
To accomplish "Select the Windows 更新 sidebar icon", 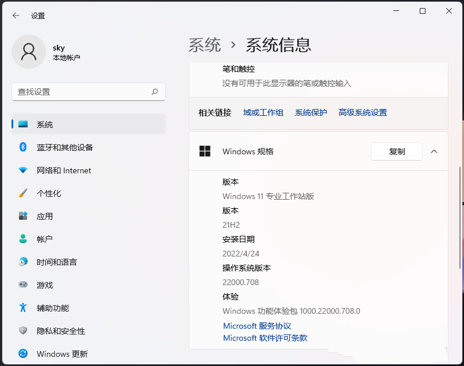I will [x=22, y=354].
